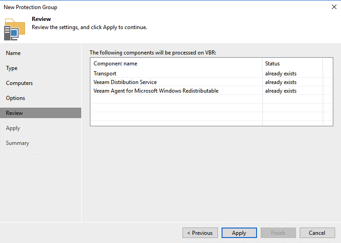Cancel the protection group wizard
This screenshot has height=243, width=341.
(x=317, y=233)
